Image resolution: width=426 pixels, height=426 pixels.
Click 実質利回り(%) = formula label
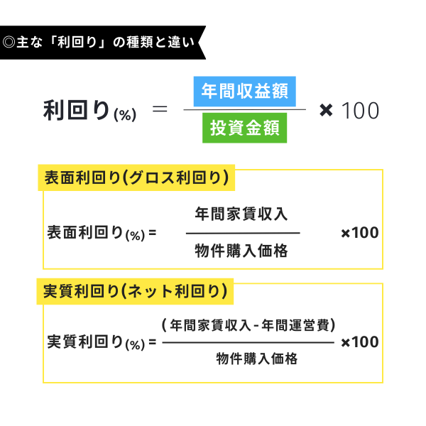[x=102, y=342]
